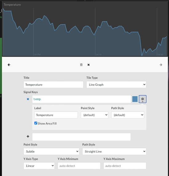Click the Signal Keys label
Image resolution: width=169 pixels, height=176 pixels.
(x=31, y=92)
